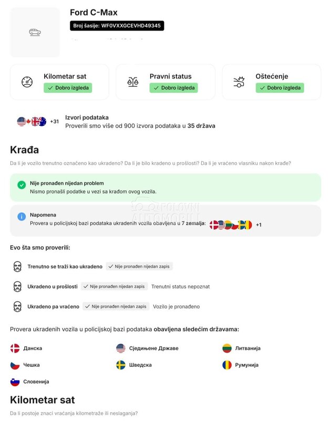Click the blue info Napomena icon
Screen dimensions: 331x421
pyautogui.click(x=22, y=216)
